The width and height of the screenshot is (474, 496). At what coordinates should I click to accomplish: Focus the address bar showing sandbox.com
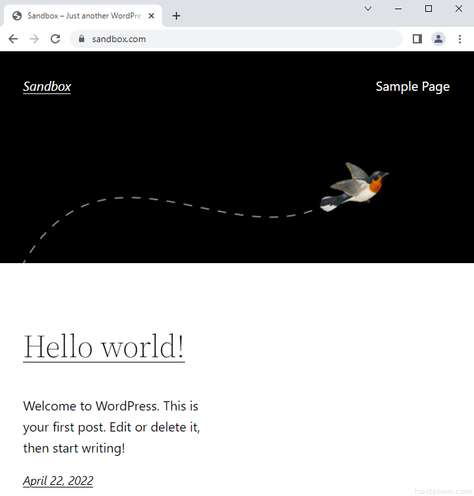[x=237, y=39]
